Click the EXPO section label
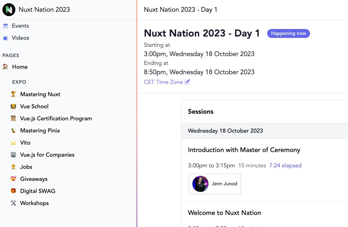The image size is (348, 227). coord(19,82)
